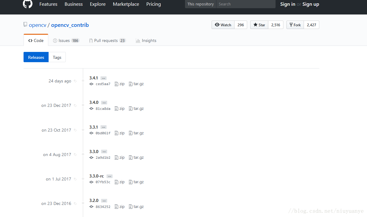Viewport: 367px width, 217px height.
Task: Go to Sign in
Action: click(288, 4)
